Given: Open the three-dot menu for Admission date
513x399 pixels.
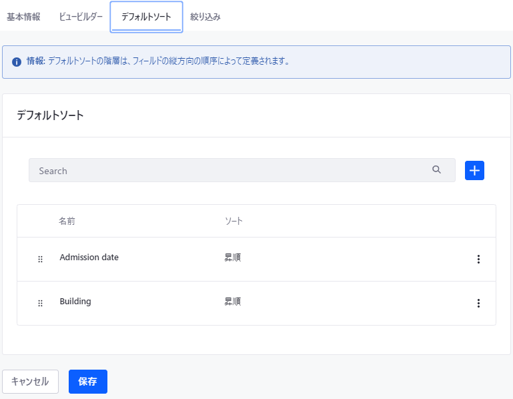Looking at the screenshot, I should pyautogui.click(x=478, y=260).
